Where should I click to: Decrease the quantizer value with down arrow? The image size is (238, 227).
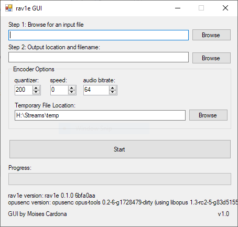coord(36,92)
